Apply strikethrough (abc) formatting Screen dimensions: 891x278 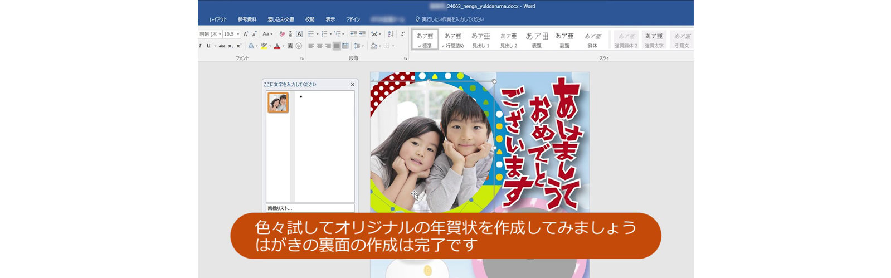[222, 46]
